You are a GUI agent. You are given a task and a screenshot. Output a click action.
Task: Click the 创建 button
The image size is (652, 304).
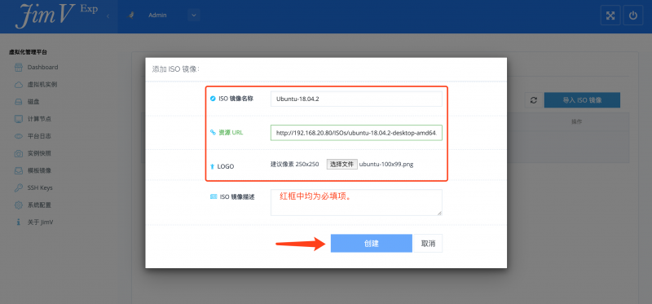coord(372,244)
